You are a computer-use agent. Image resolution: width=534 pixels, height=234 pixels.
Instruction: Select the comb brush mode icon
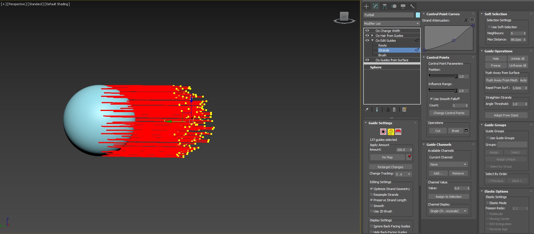point(398,132)
